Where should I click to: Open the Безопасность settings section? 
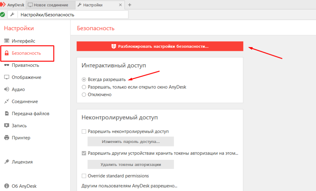(x=26, y=53)
